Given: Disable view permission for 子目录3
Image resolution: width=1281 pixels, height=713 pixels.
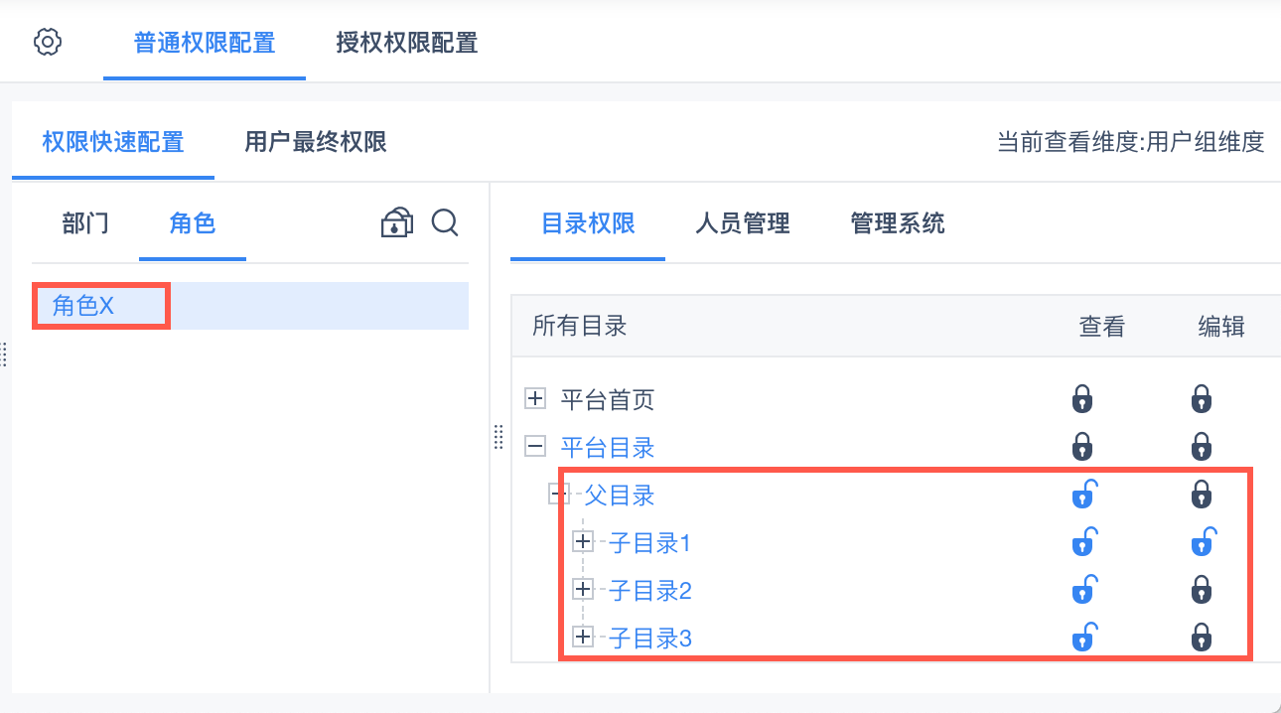Looking at the screenshot, I should click(1083, 637).
